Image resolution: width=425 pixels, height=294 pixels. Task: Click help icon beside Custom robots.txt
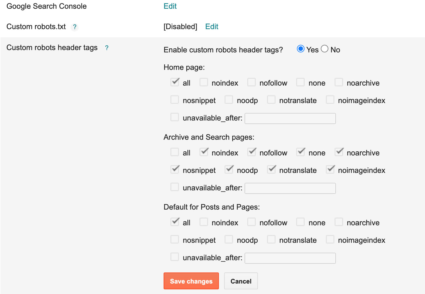coord(75,27)
